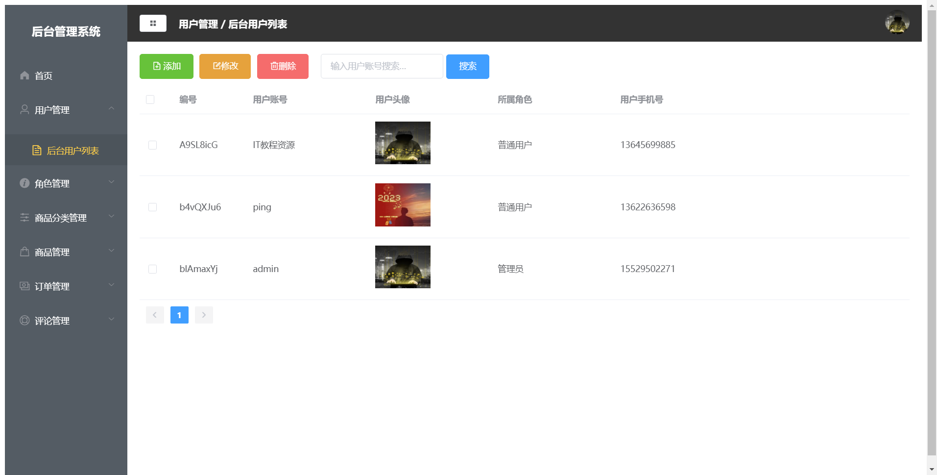Click the account cell admin

pos(266,269)
